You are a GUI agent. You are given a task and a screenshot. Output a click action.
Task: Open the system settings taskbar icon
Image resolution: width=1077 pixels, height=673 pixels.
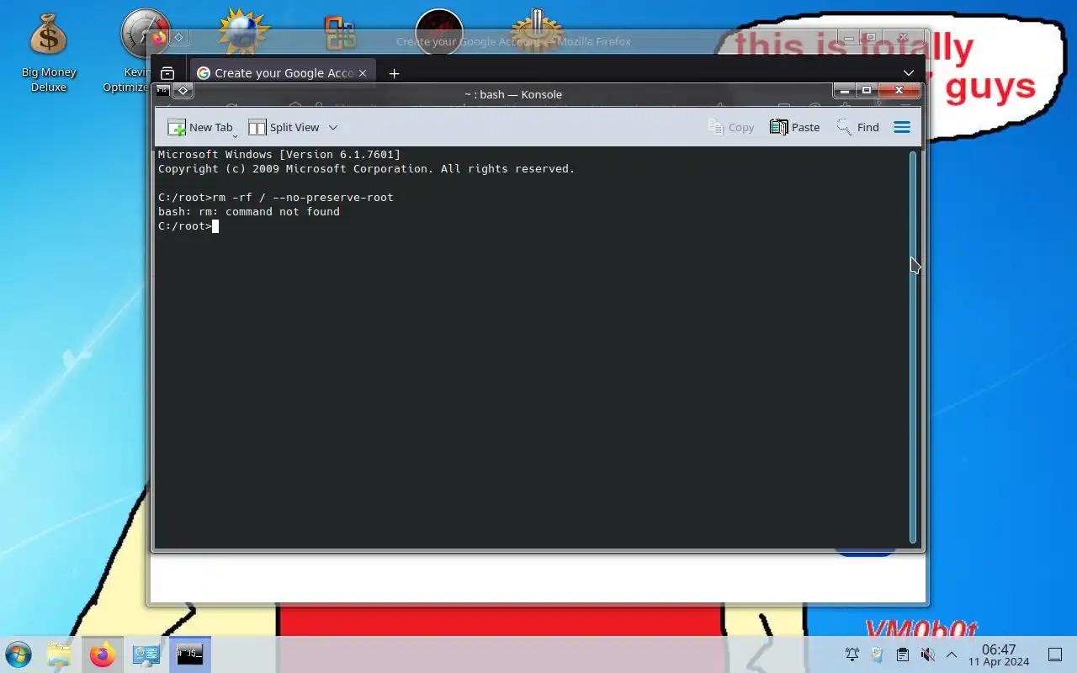tap(146, 654)
